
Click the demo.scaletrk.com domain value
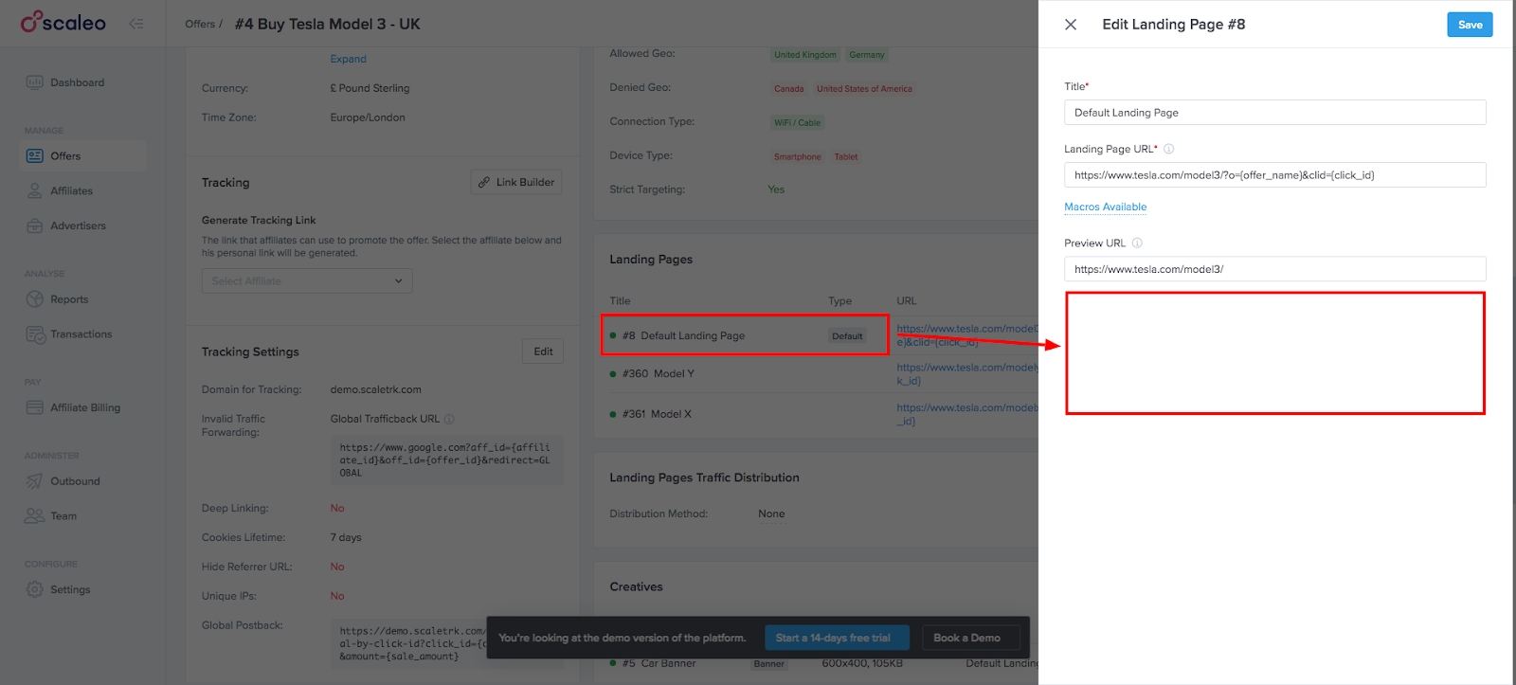[x=375, y=389]
